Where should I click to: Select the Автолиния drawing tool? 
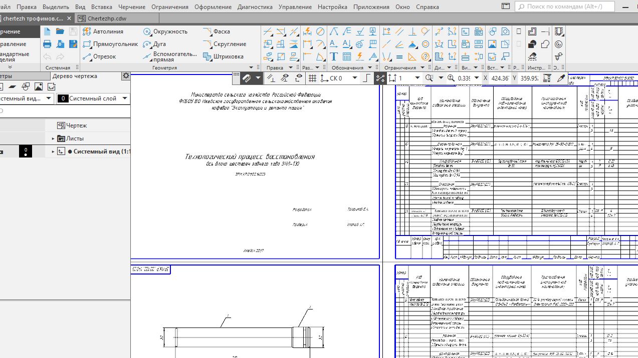point(103,31)
